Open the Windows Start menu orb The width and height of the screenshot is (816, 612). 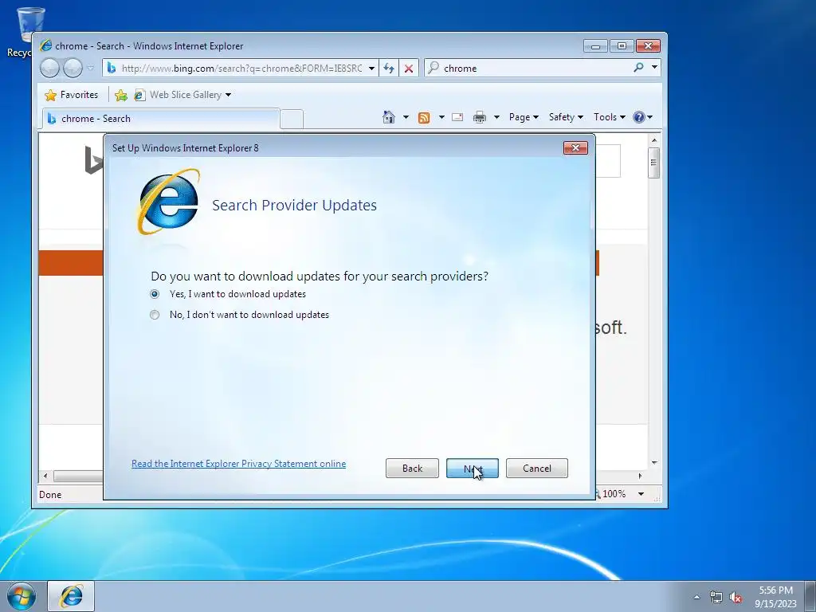pyautogui.click(x=22, y=596)
